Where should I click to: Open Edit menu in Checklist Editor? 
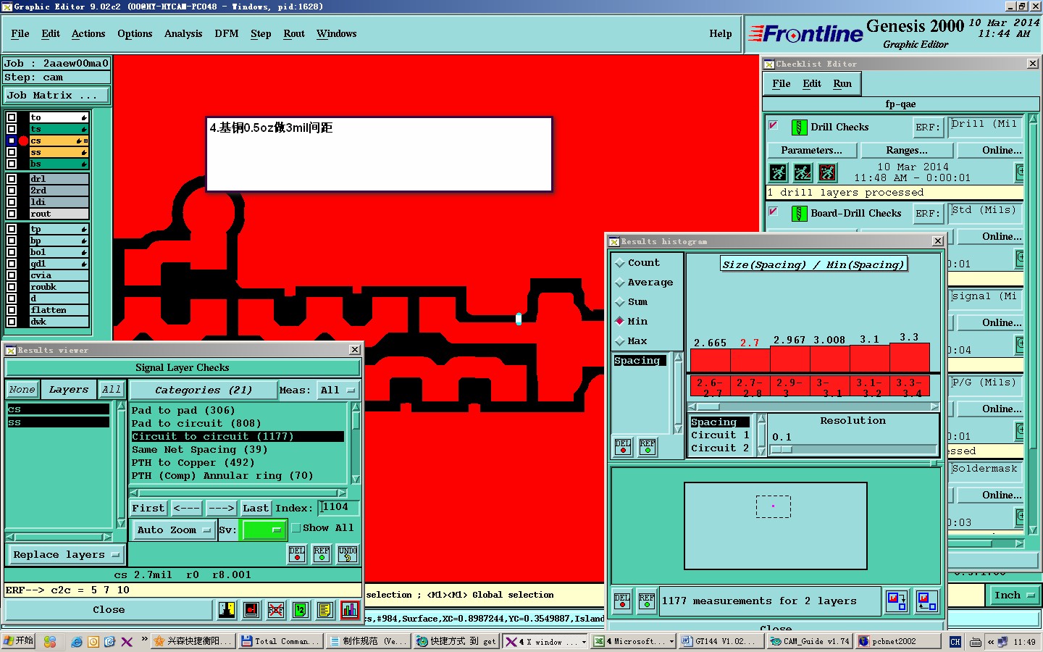(812, 84)
